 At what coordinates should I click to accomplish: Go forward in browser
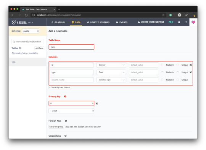point(19,15)
